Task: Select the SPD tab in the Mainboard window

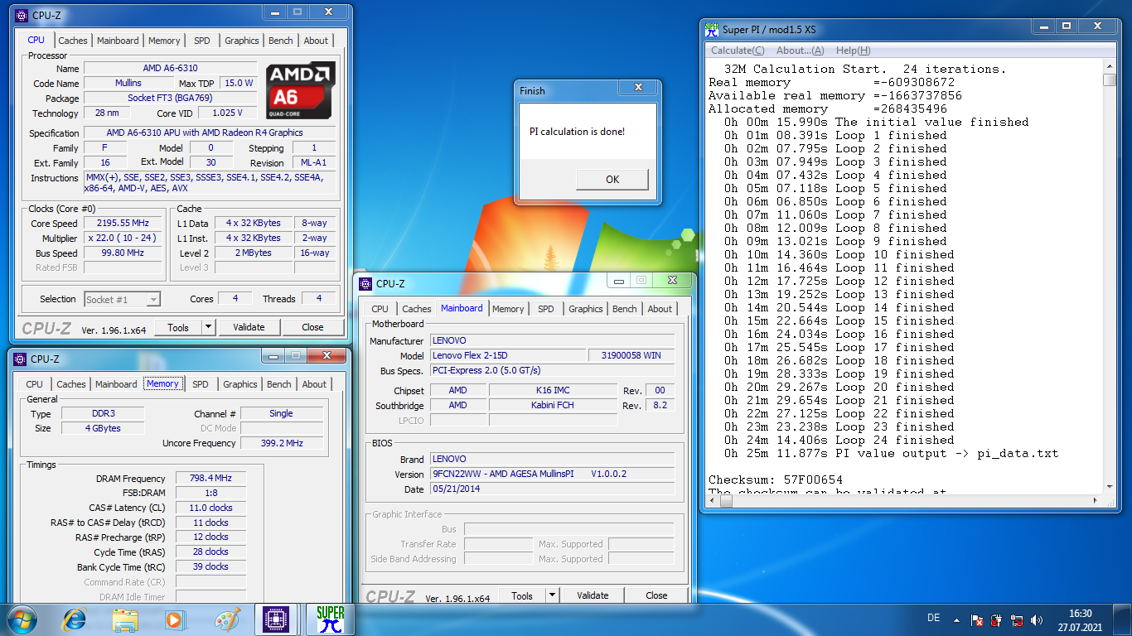Action: click(x=546, y=309)
